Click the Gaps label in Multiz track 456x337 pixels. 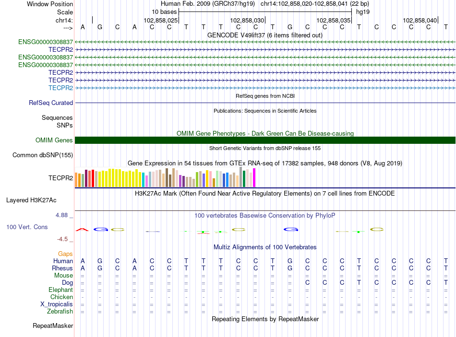pos(65,254)
